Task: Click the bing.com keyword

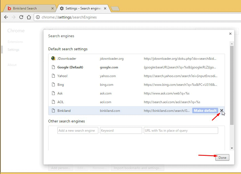Action: pos(106,85)
